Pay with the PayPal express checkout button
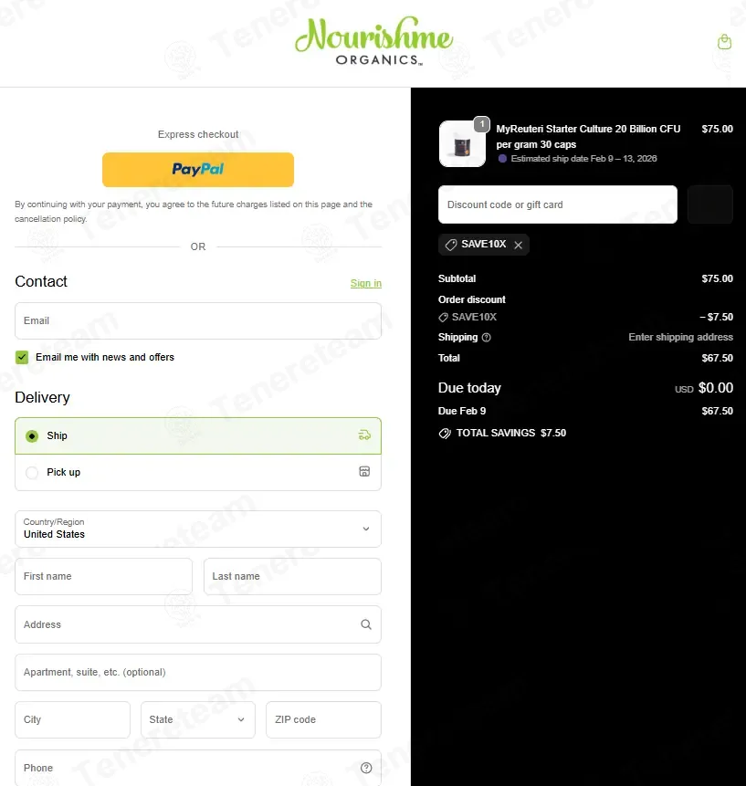This screenshot has width=746, height=786. click(x=198, y=170)
